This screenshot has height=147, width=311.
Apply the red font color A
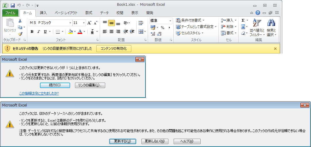point(80,32)
